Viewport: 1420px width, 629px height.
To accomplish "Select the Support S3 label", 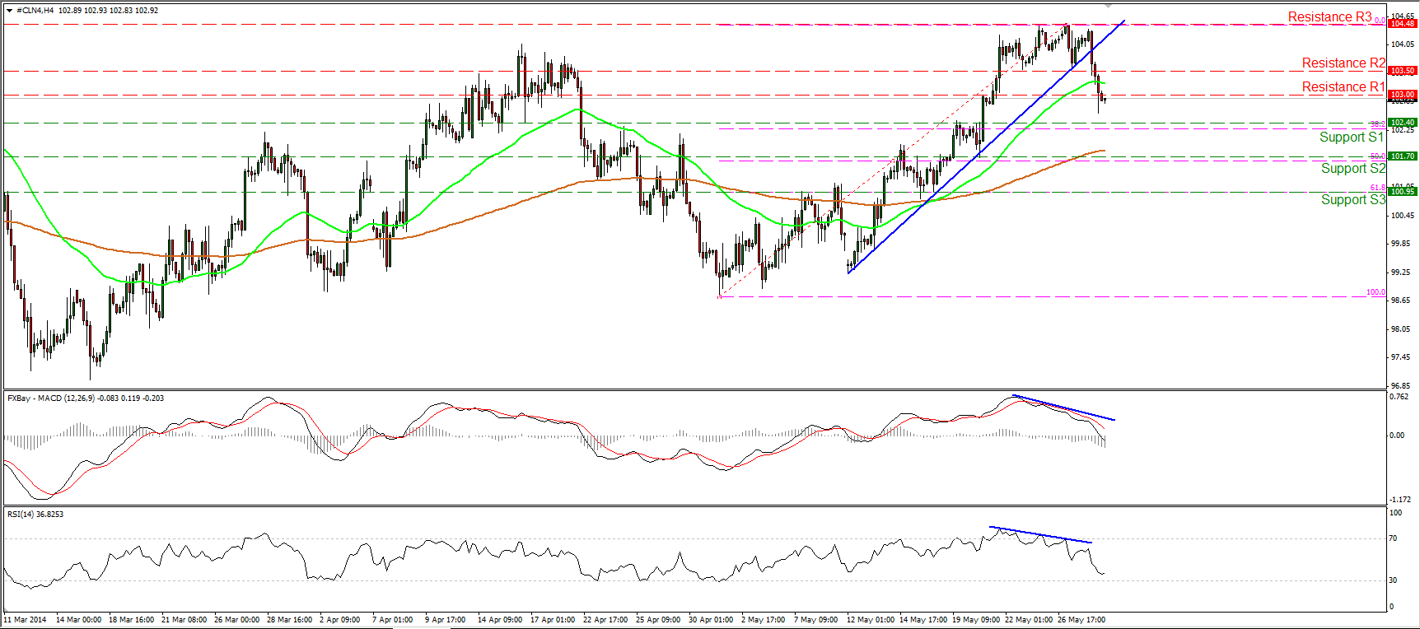I will (x=1353, y=200).
